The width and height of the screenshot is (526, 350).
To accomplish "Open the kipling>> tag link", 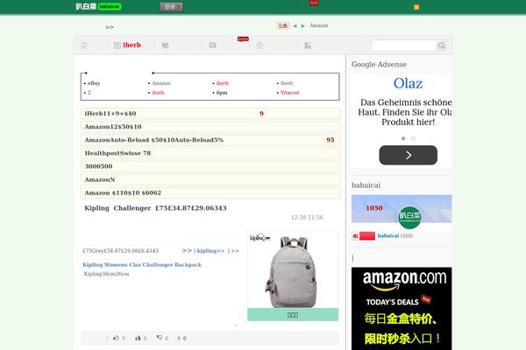I will click(x=210, y=251).
